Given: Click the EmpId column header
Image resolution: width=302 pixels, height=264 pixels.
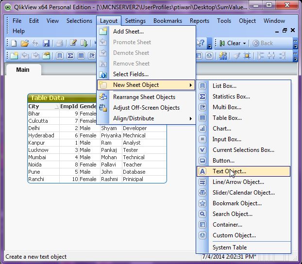Looking at the screenshot, I should coord(69,106).
